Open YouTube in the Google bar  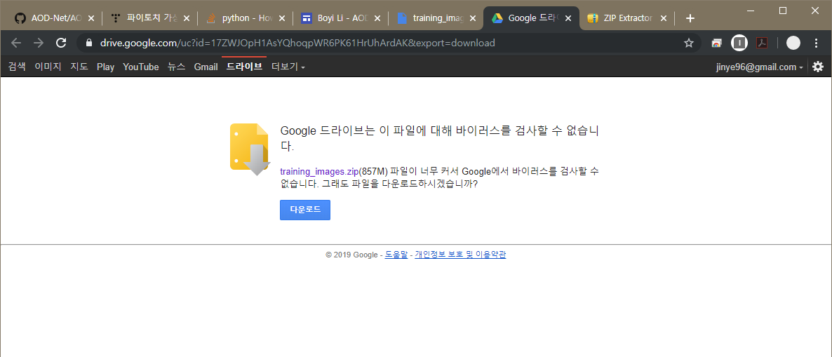click(140, 67)
